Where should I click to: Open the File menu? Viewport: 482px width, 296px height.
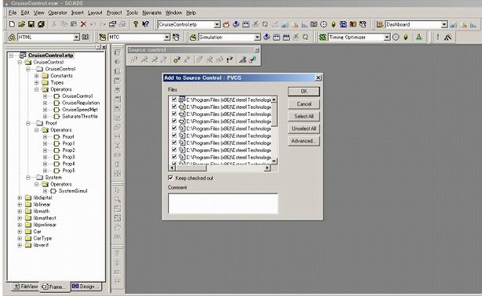point(13,13)
